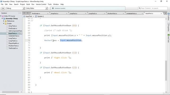Screen dimensions: 170x95
Task: Open the File menu
Action: coord(2,4)
